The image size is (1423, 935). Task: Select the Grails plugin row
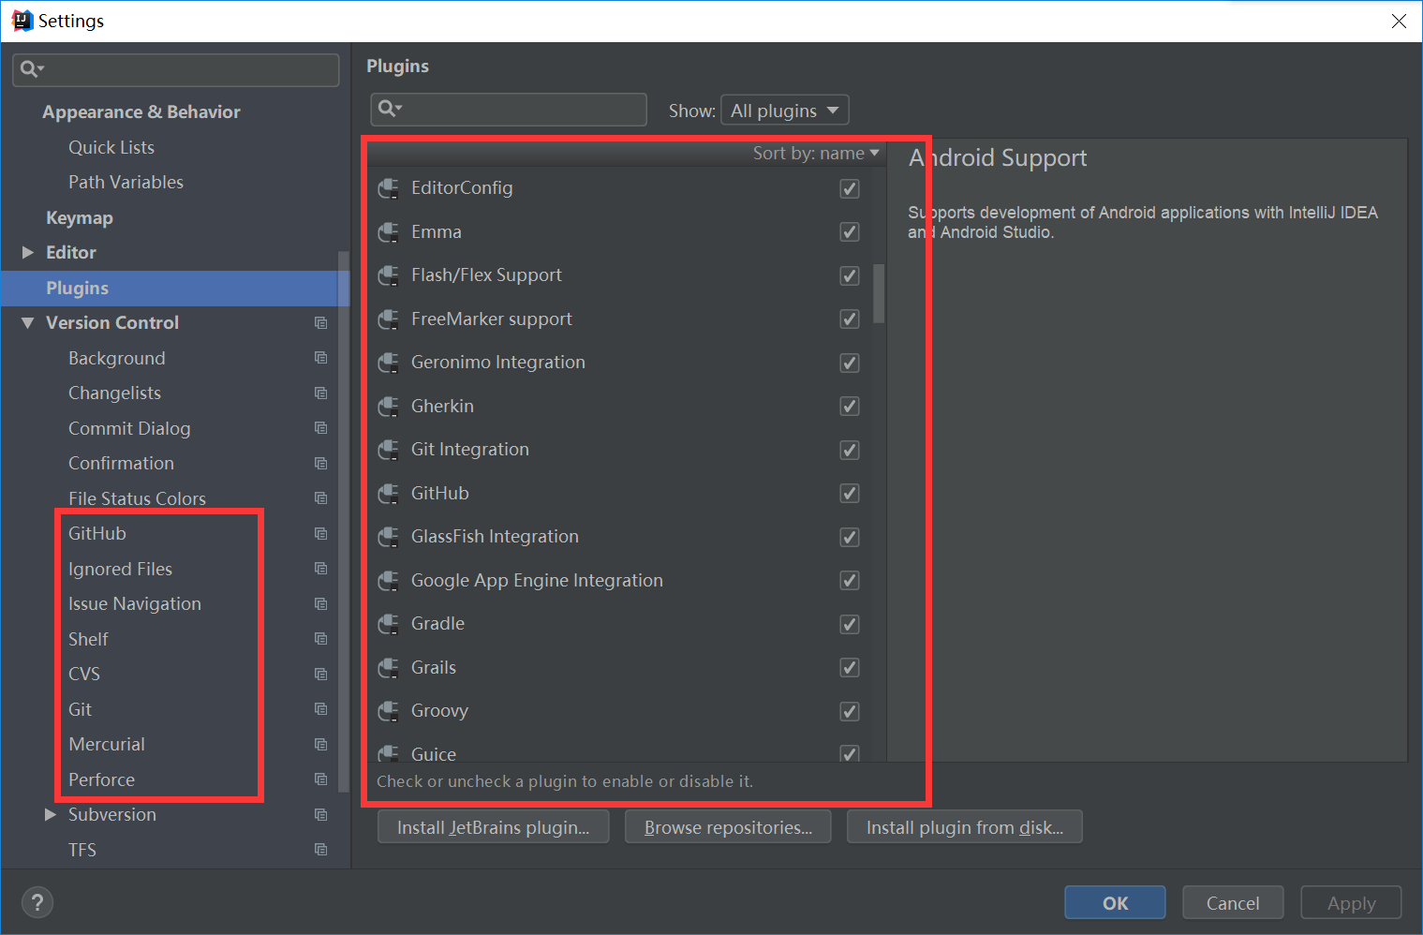coord(619,668)
